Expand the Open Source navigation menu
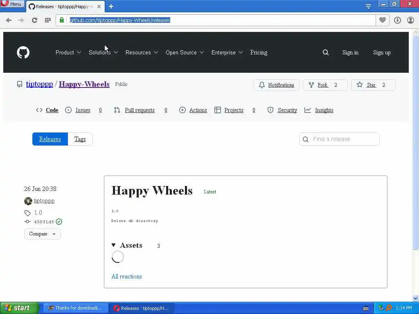Viewport: 419px width, 314px height. [185, 53]
